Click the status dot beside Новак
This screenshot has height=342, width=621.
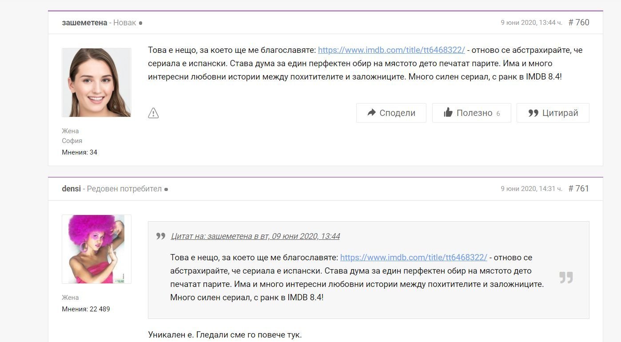pyautogui.click(x=141, y=23)
